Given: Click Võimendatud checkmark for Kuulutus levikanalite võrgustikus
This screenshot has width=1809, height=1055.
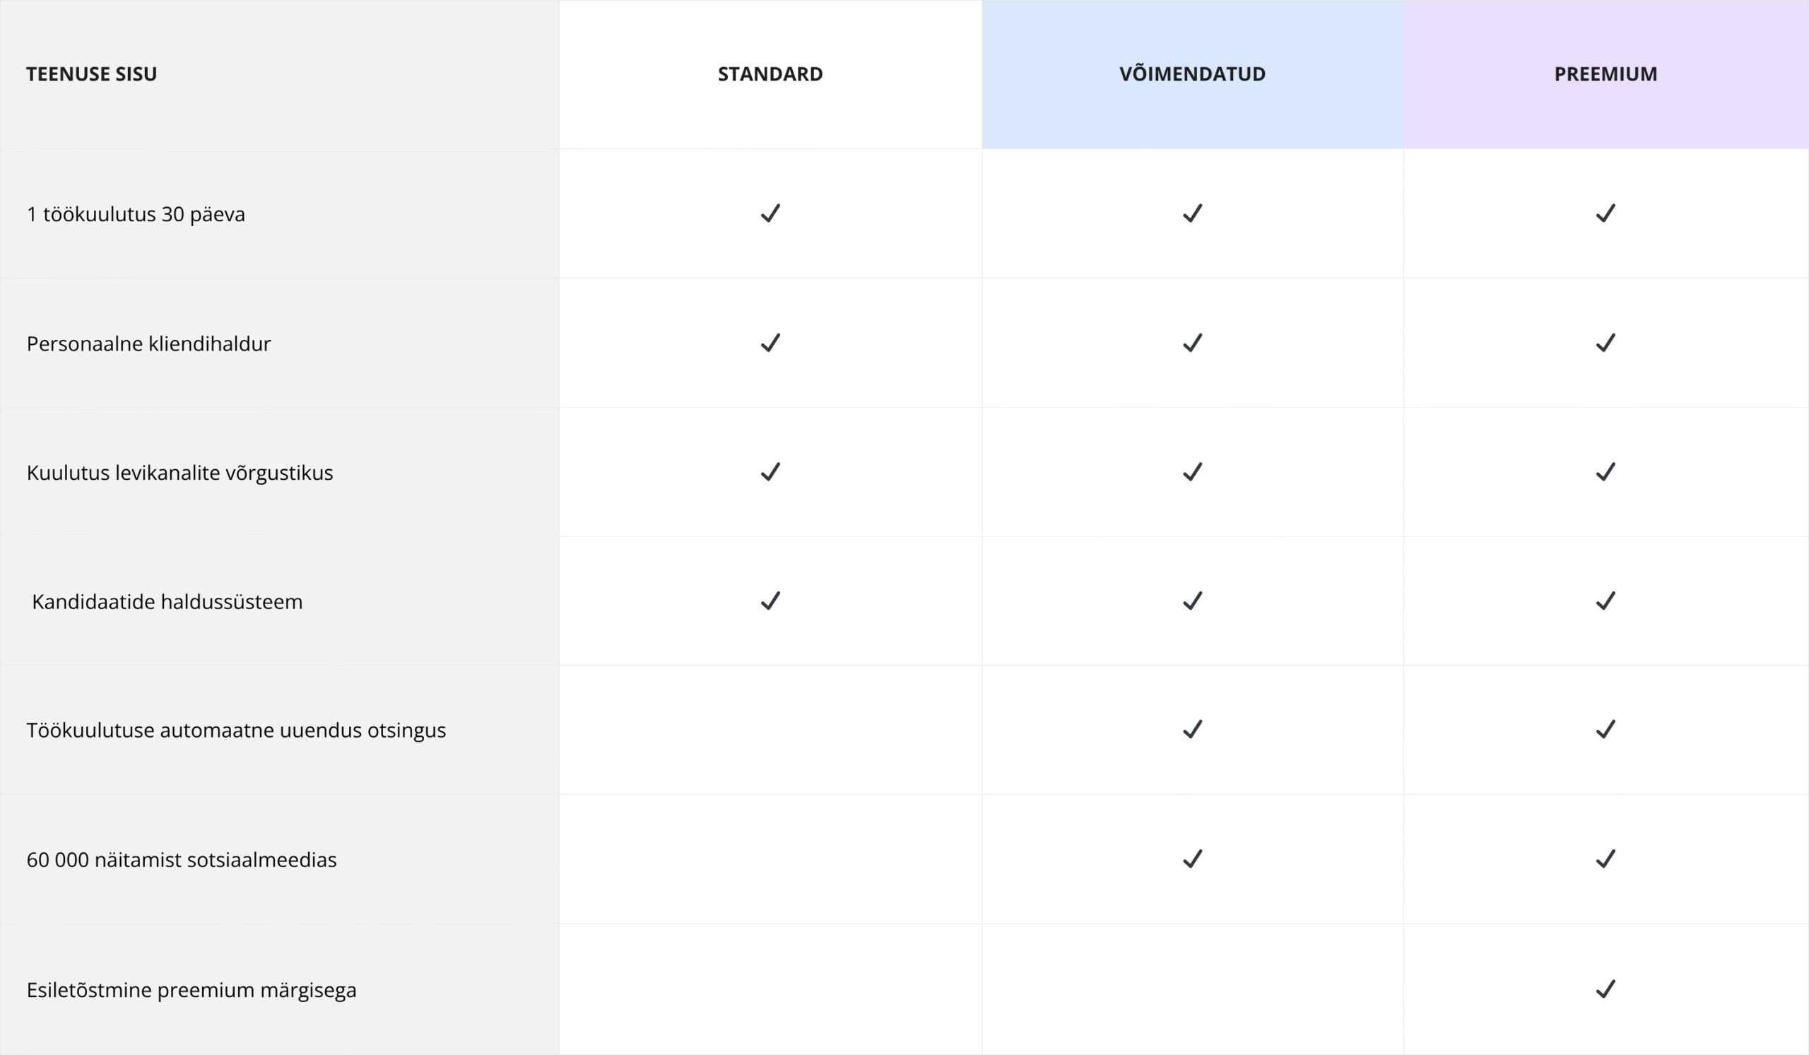Looking at the screenshot, I should pyautogui.click(x=1192, y=472).
